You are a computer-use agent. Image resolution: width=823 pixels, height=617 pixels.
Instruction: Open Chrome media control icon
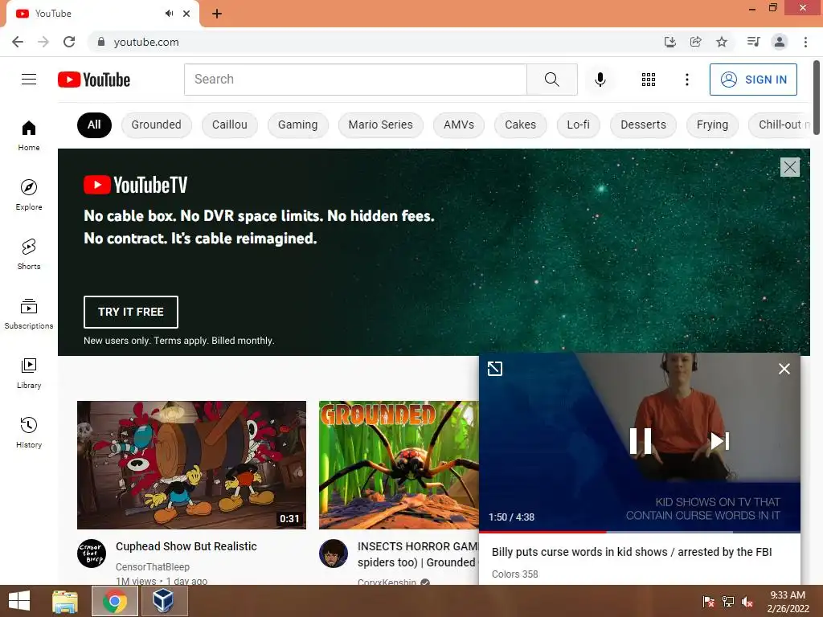(x=753, y=42)
